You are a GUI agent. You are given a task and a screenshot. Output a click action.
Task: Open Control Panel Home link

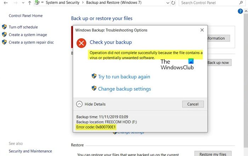(25, 16)
